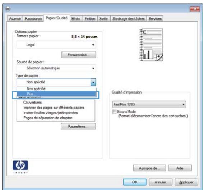203x191 pixels.
Task: Click the HP invent logo
Action: click(x=20, y=167)
